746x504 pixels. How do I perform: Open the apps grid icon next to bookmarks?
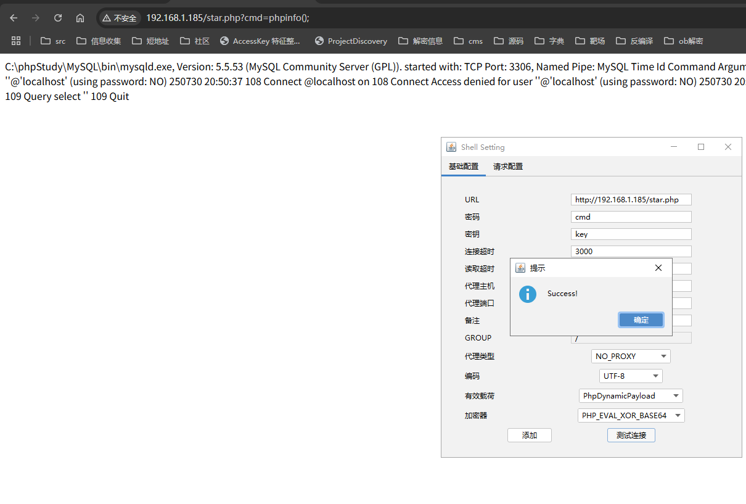point(16,41)
